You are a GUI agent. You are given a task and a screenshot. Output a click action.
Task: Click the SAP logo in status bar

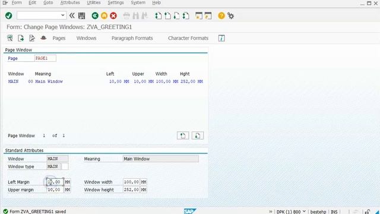190,211
